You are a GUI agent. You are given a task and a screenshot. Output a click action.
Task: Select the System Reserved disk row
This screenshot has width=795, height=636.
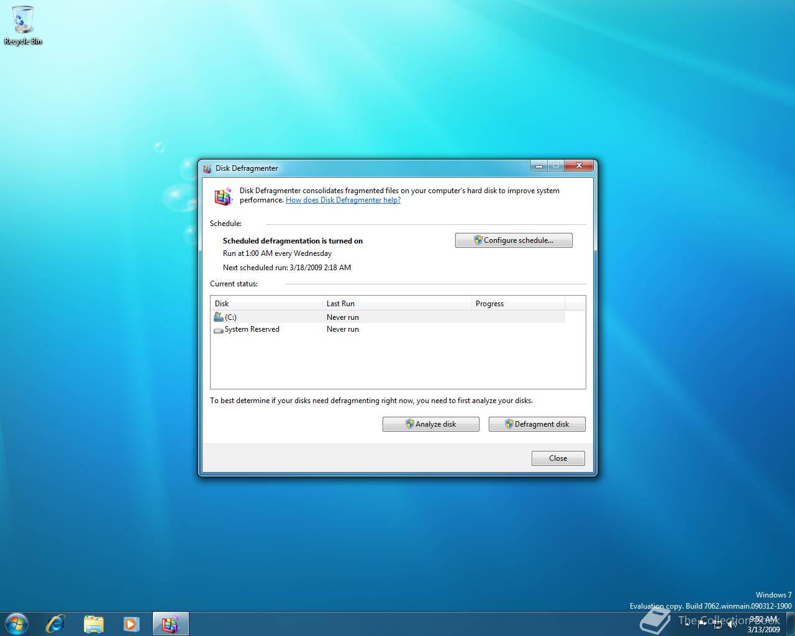point(388,329)
